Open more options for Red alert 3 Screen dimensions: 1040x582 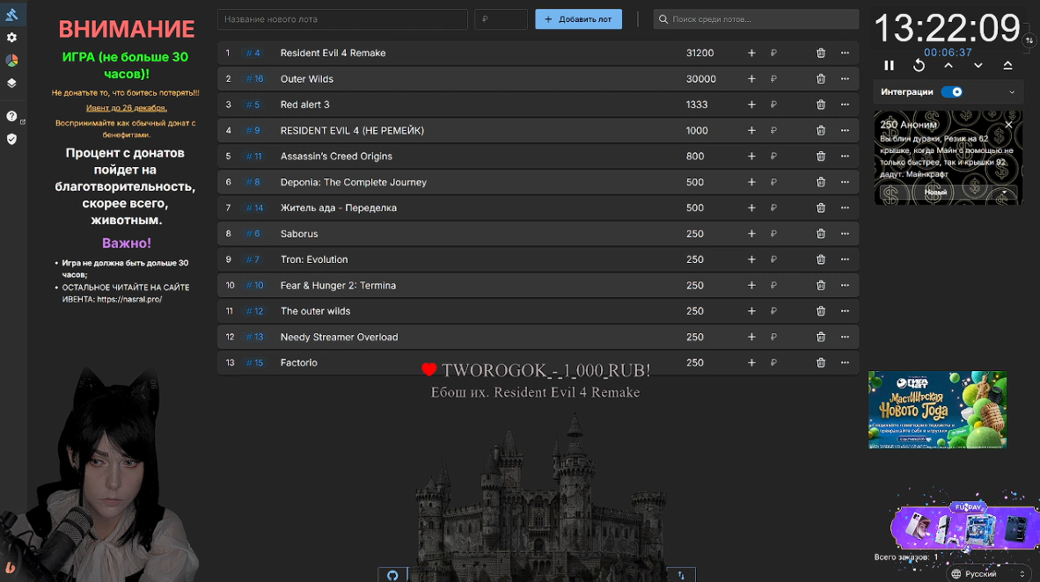coord(845,105)
